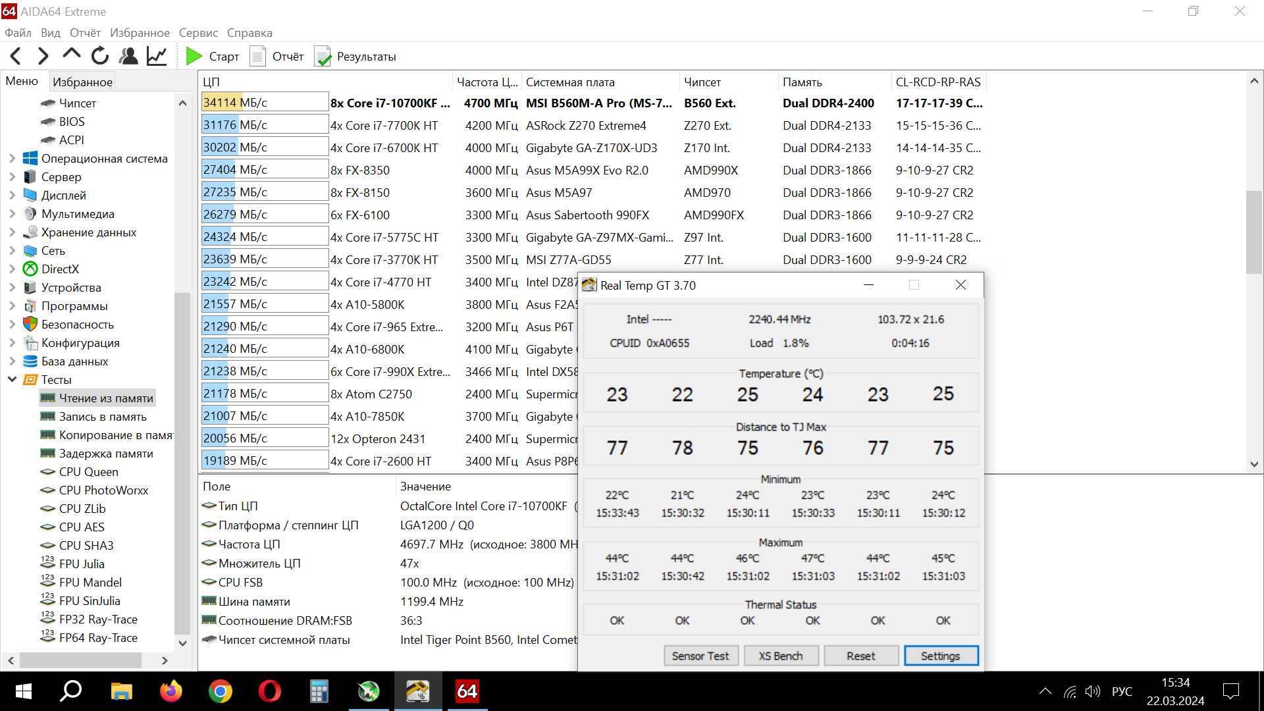This screenshot has height=711, width=1264.
Task: Select the Запись в память test
Action: [93, 417]
